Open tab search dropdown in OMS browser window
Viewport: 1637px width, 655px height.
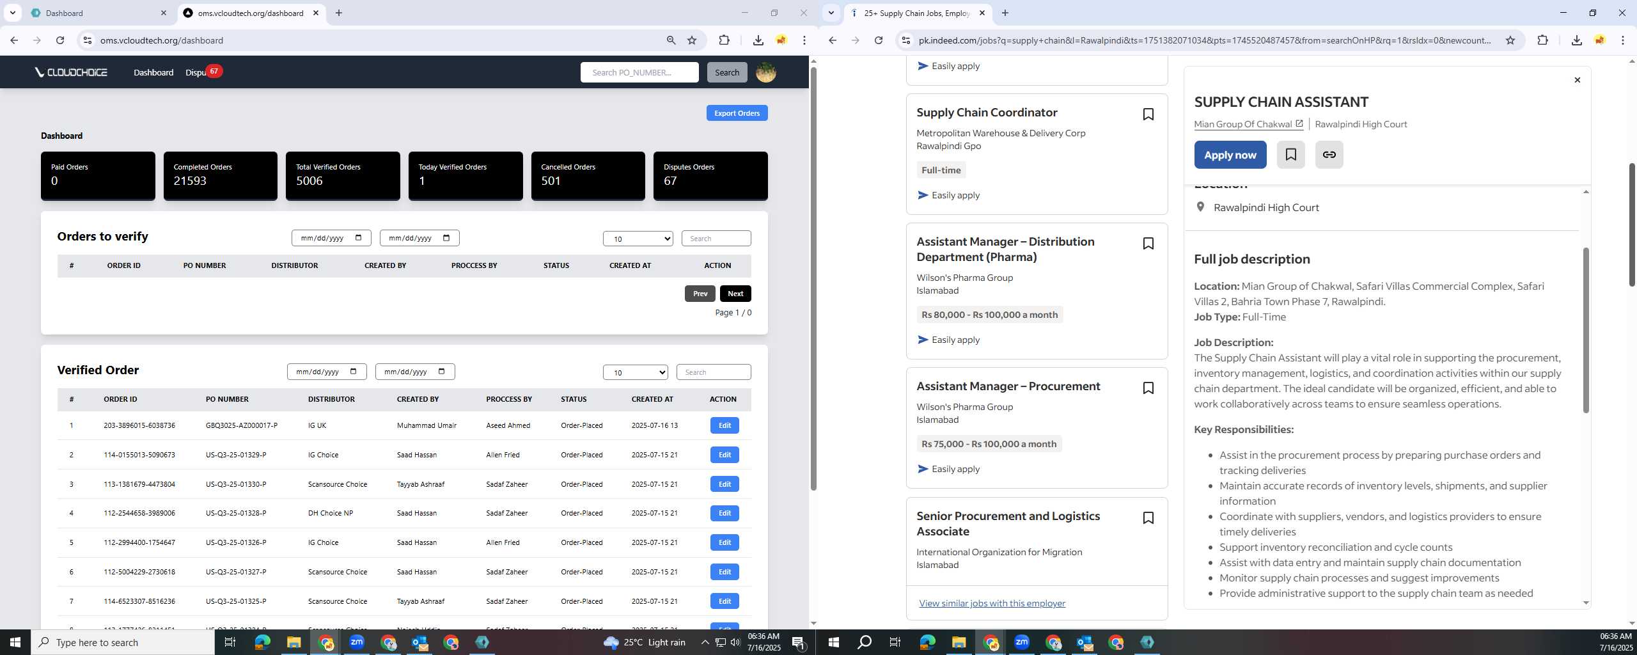12,13
